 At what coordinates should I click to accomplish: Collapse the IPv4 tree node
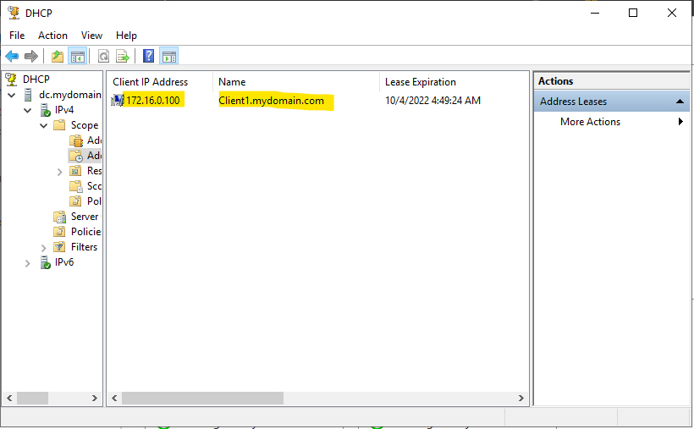tap(29, 110)
